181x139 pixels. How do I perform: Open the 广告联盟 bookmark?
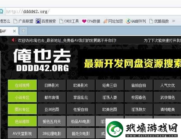click(23, 21)
